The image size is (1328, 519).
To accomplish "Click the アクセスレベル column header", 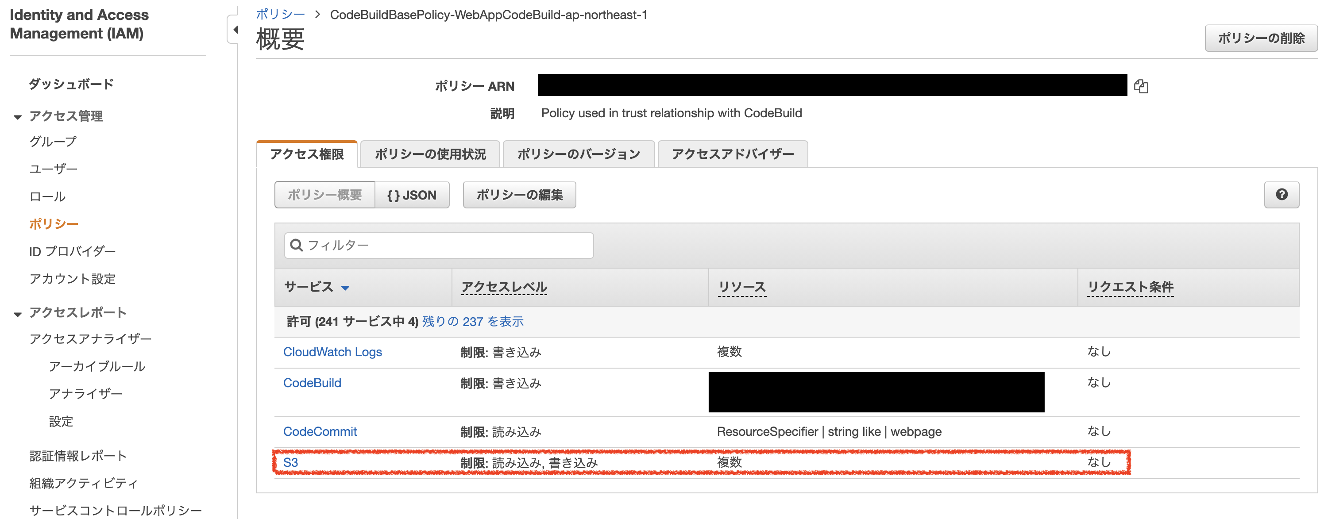I will [x=504, y=287].
